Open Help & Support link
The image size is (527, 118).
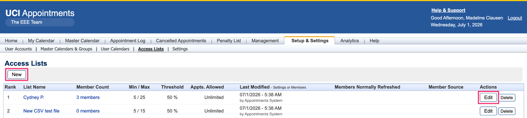click(x=448, y=10)
